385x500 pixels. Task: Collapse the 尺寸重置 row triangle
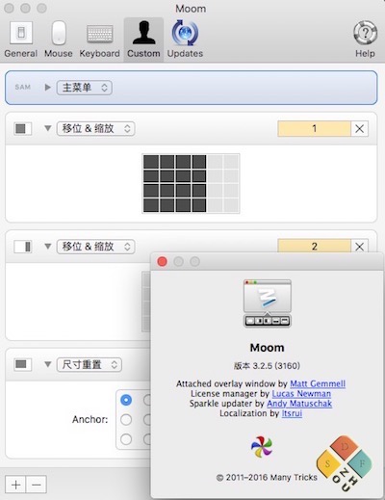tap(47, 364)
